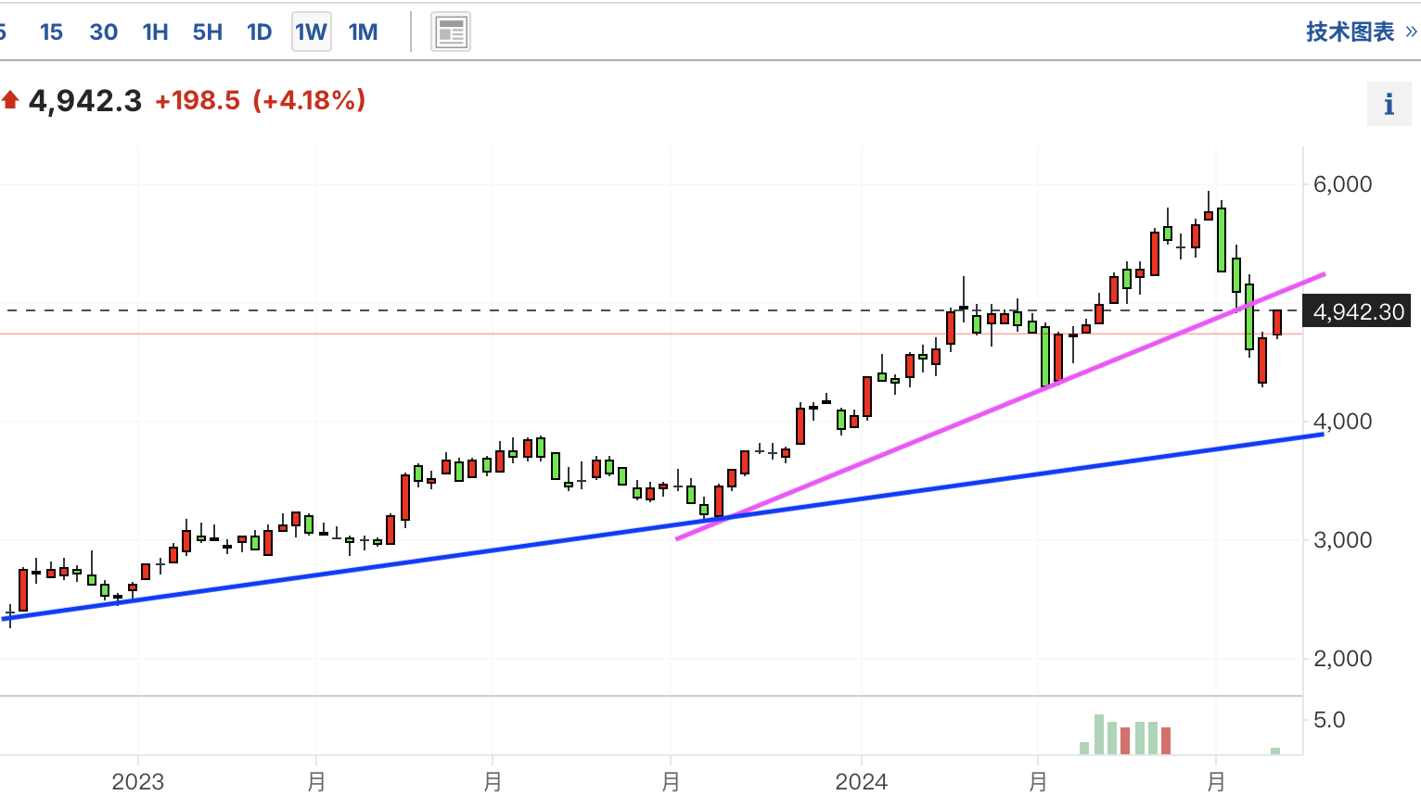Switch to the 1H timeframe

click(x=155, y=32)
